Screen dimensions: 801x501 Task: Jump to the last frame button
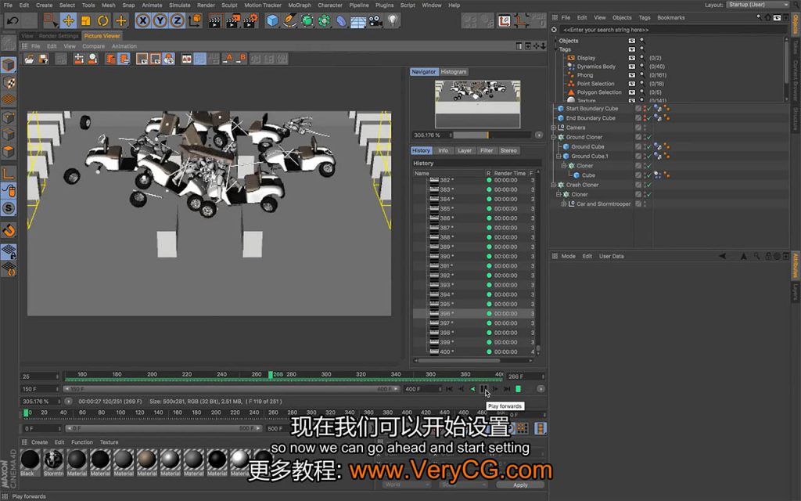[507, 389]
